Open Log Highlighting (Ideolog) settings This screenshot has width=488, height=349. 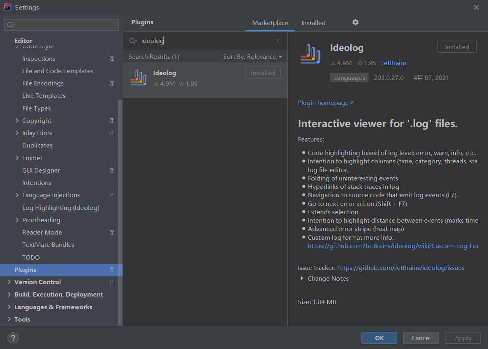(x=61, y=207)
